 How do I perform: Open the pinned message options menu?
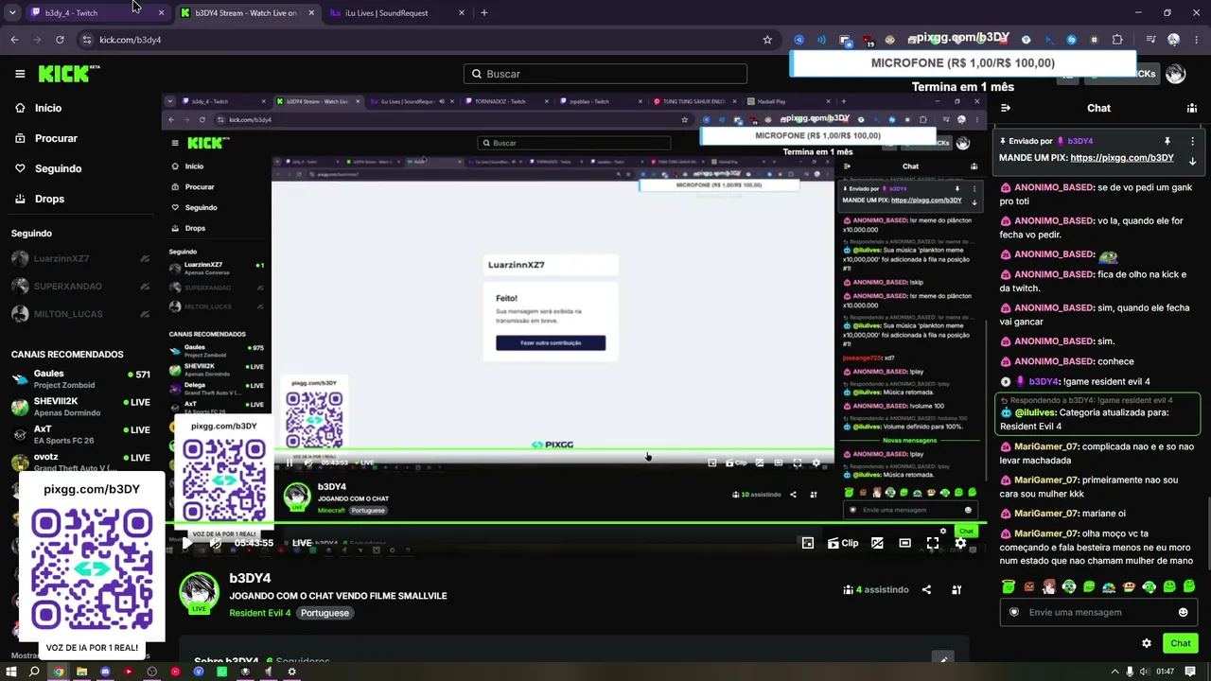pos(1192,141)
